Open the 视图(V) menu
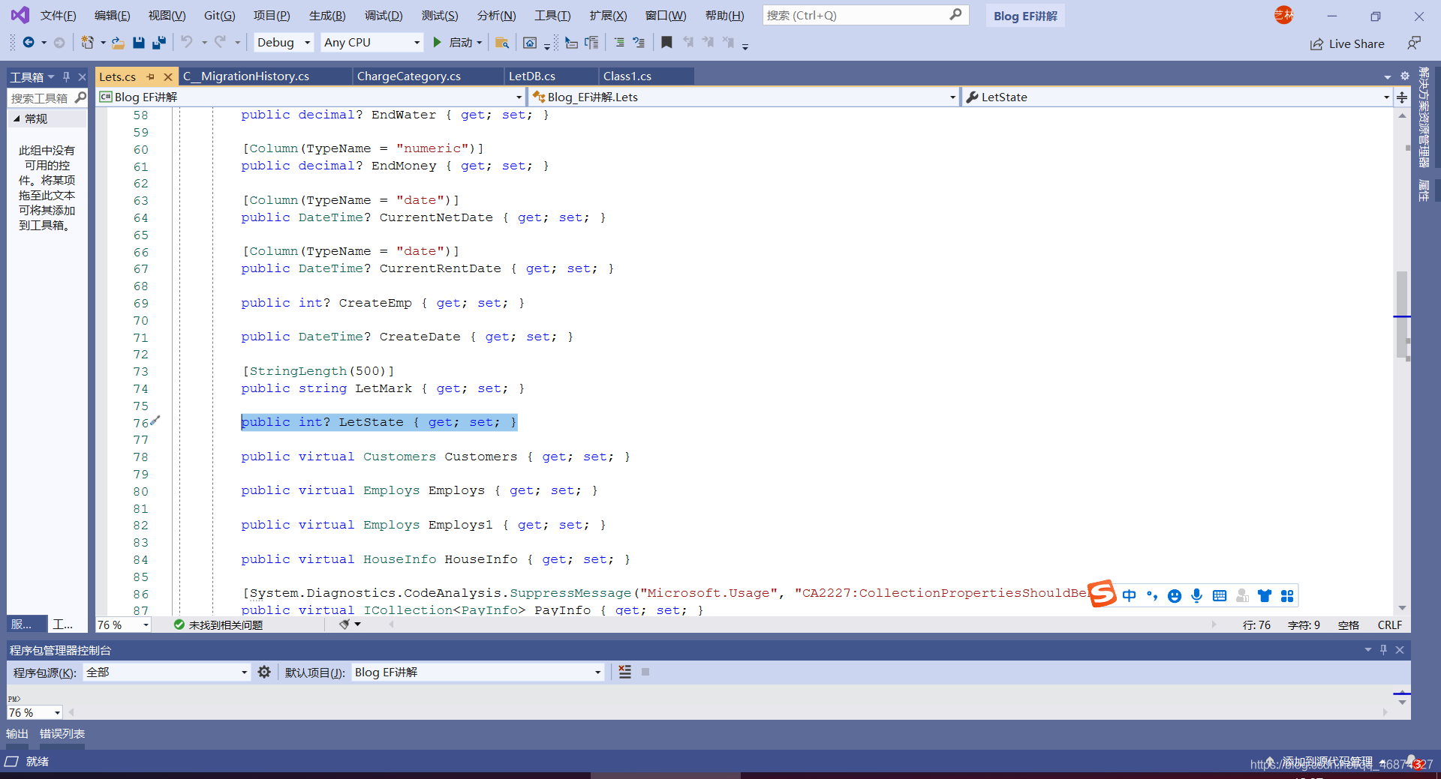Image resolution: width=1441 pixels, height=779 pixels. coord(167,15)
